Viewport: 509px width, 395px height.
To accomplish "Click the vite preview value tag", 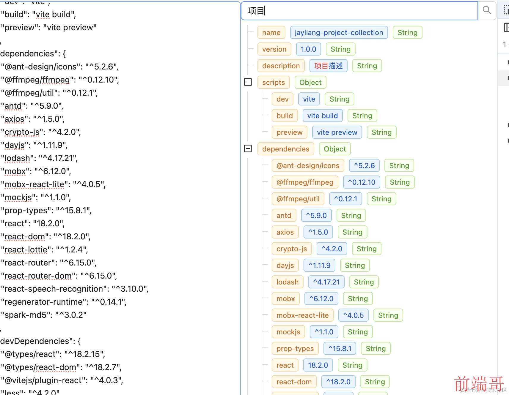I will point(337,132).
